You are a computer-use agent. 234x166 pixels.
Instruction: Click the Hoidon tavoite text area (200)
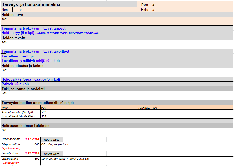(x=117, y=44)
